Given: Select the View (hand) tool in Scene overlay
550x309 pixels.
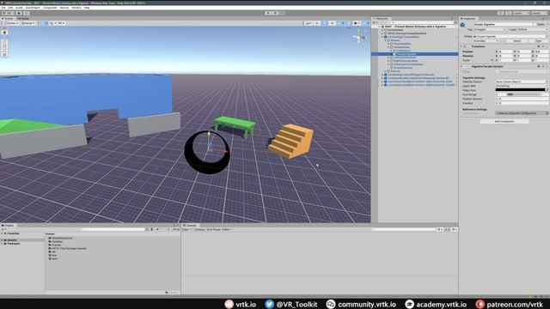Looking at the screenshot, I should pos(4,33).
